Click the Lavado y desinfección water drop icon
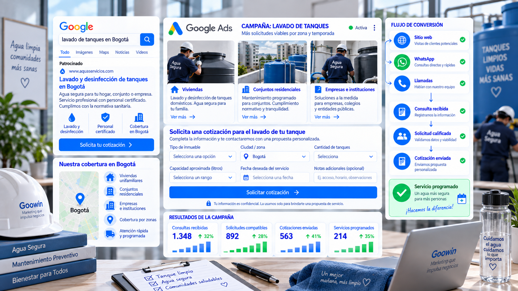Image resolution: width=518 pixels, height=291 pixels. point(72,118)
